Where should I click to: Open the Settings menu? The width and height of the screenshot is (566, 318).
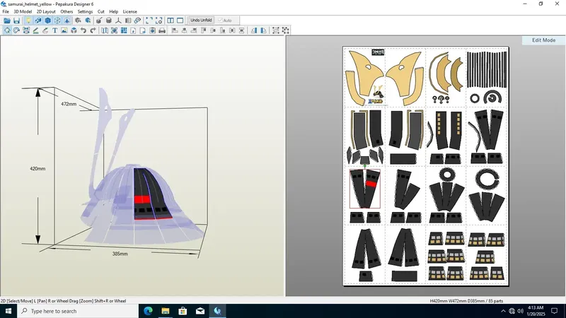(x=85, y=12)
